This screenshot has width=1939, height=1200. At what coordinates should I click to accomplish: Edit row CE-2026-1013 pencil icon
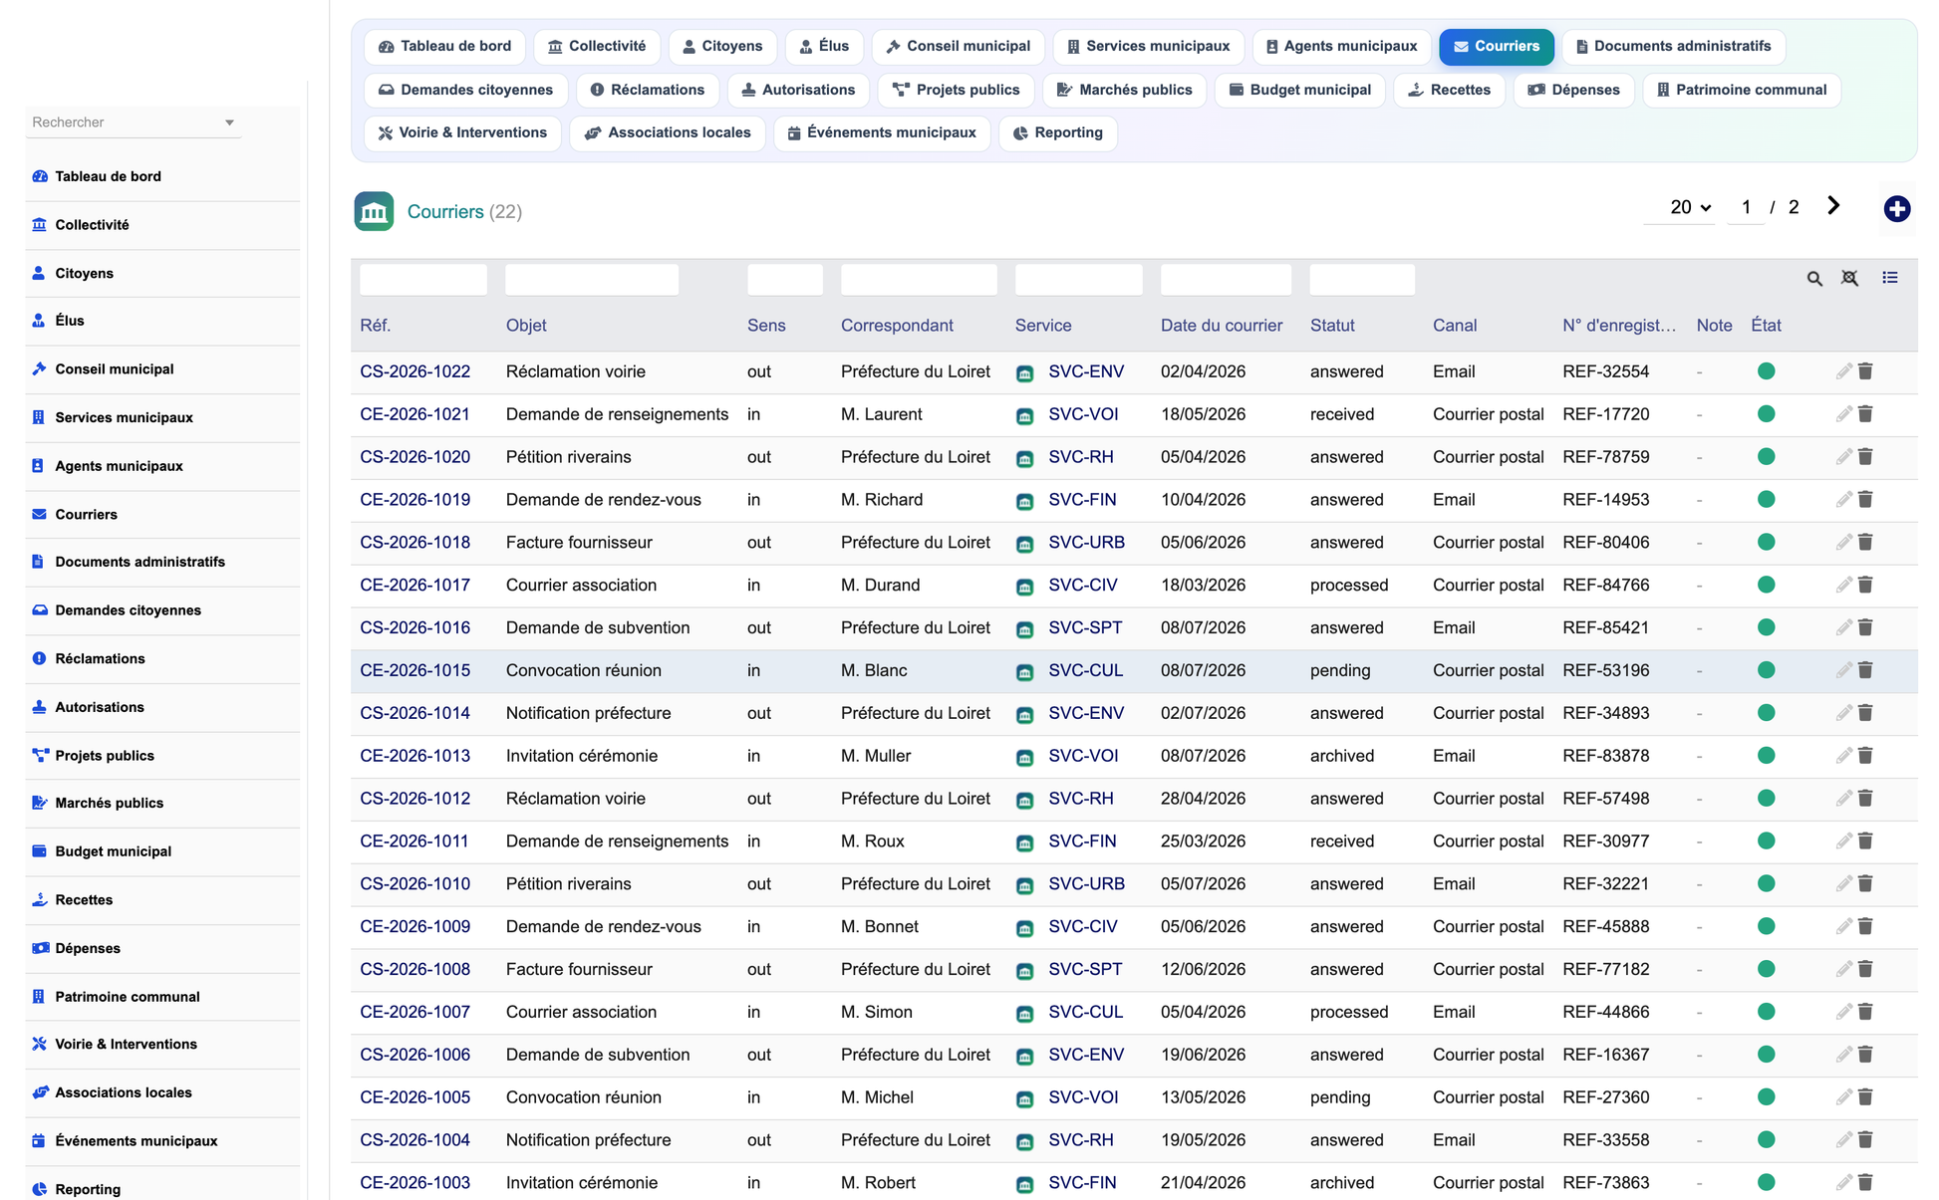1843,756
